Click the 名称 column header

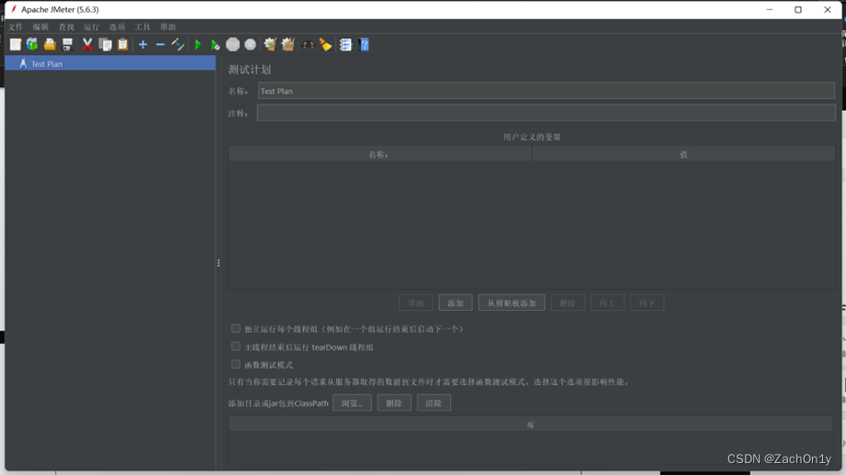click(x=380, y=155)
